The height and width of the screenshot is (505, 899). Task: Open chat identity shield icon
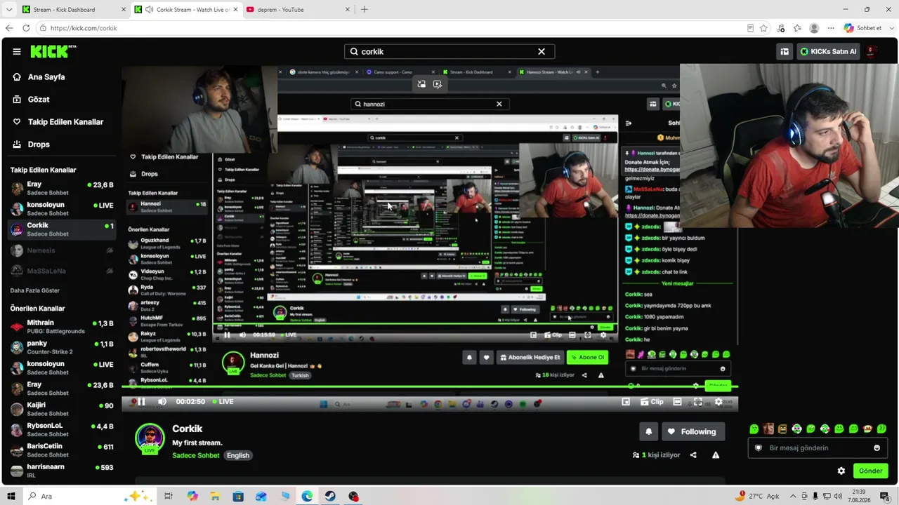758,448
